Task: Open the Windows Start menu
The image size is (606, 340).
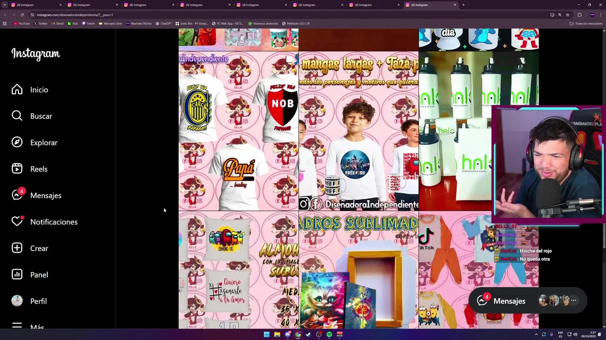Action: 267,334
